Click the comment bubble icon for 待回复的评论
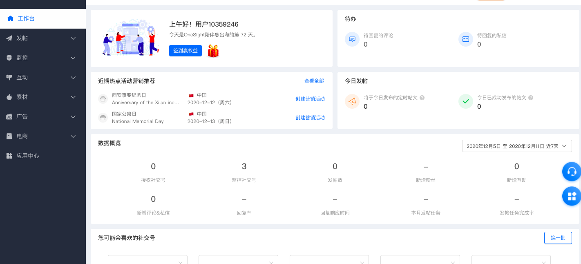The width and height of the screenshot is (581, 264). pyautogui.click(x=352, y=39)
